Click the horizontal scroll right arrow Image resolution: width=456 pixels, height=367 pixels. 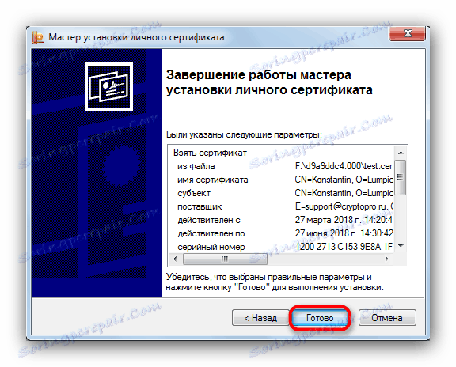(386, 259)
